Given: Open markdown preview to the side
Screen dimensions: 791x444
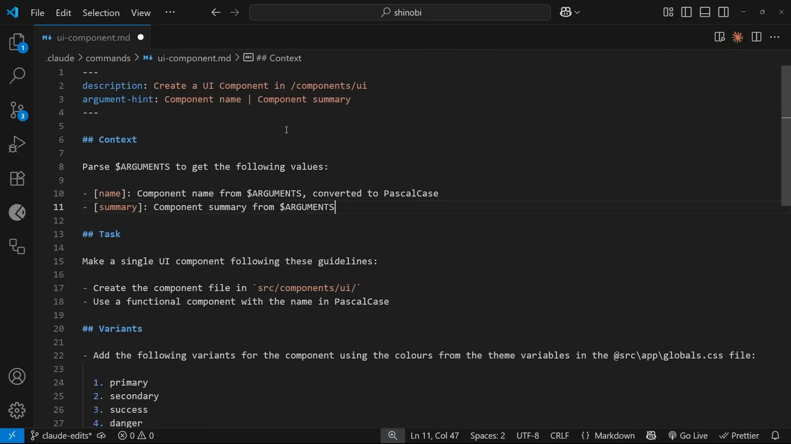Looking at the screenshot, I should pyautogui.click(x=719, y=37).
